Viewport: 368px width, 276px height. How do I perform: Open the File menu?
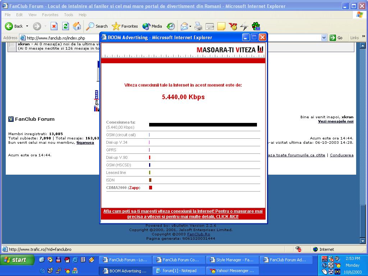point(8,15)
